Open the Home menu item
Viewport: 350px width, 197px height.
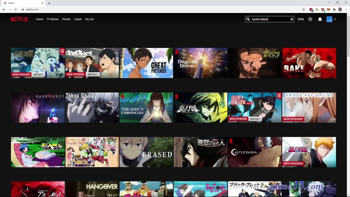(39, 19)
